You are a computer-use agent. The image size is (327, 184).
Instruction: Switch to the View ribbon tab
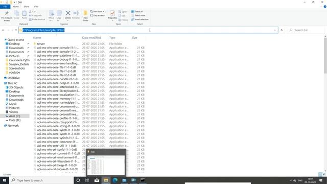(x=36, y=7)
